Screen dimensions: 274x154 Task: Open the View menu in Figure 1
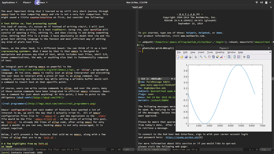click(193, 52)
